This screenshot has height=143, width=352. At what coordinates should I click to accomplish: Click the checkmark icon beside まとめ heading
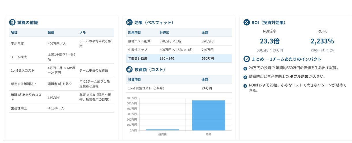(x=247, y=59)
